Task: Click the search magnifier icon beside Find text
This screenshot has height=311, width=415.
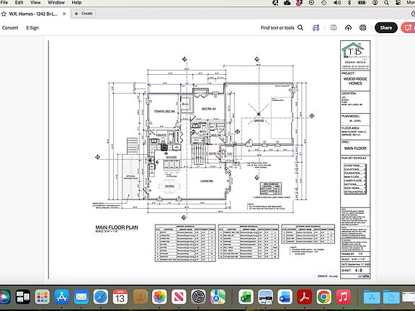Action: [300, 27]
